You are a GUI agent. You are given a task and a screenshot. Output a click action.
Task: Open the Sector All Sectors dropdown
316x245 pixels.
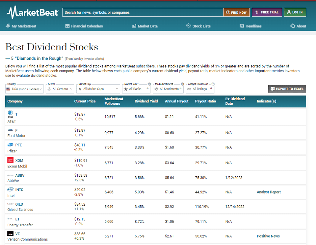pos(60,89)
